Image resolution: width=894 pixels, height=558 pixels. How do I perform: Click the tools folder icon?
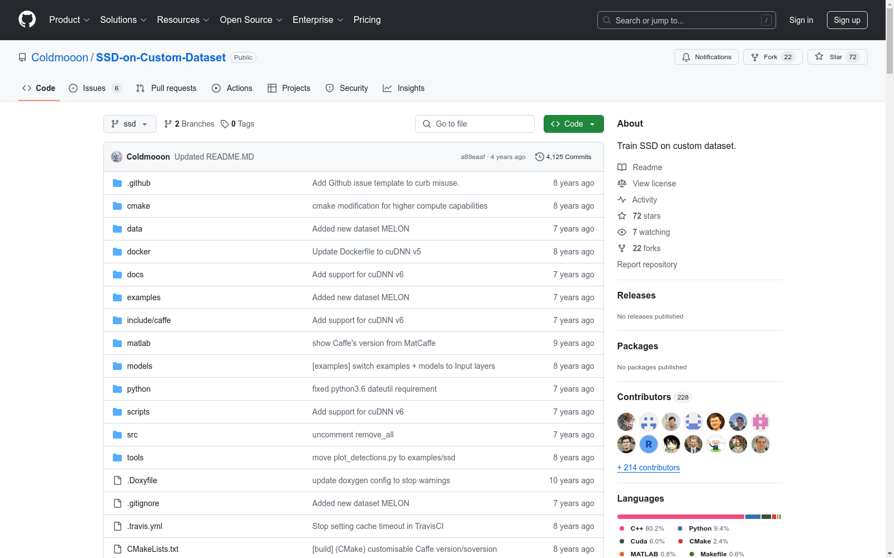click(x=117, y=458)
